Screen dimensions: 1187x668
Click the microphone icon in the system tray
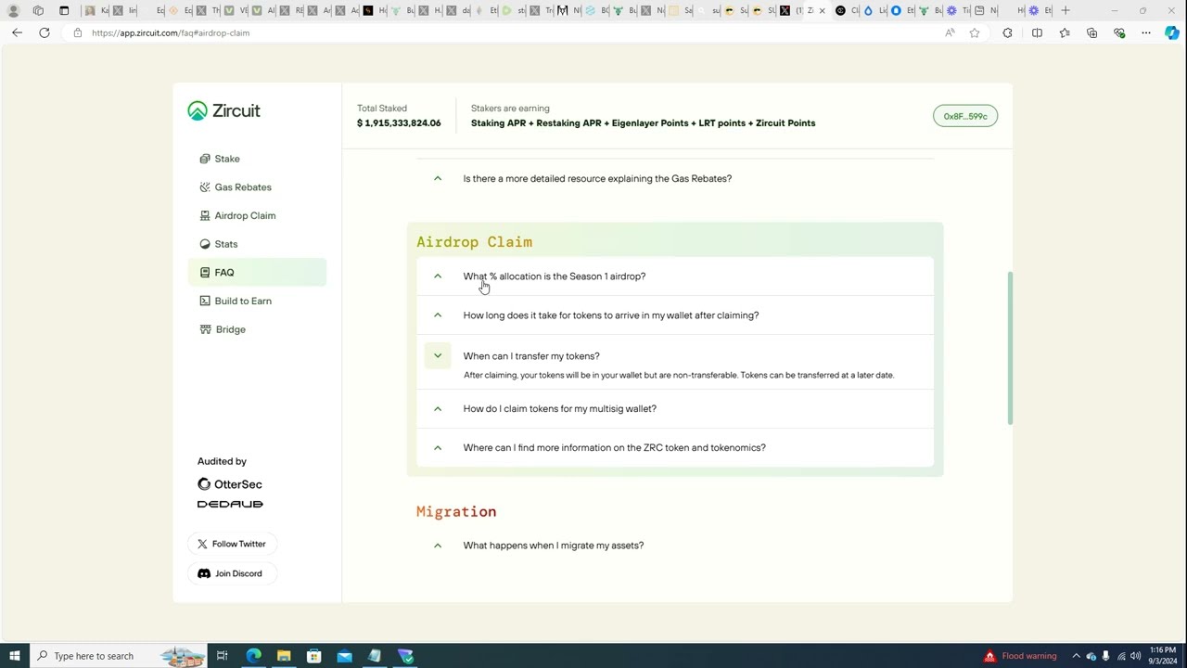(x=1106, y=656)
